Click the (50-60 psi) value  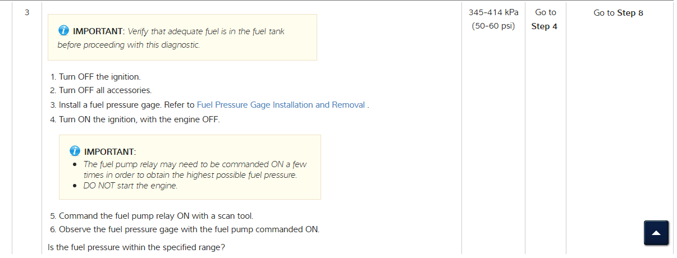pos(493,26)
